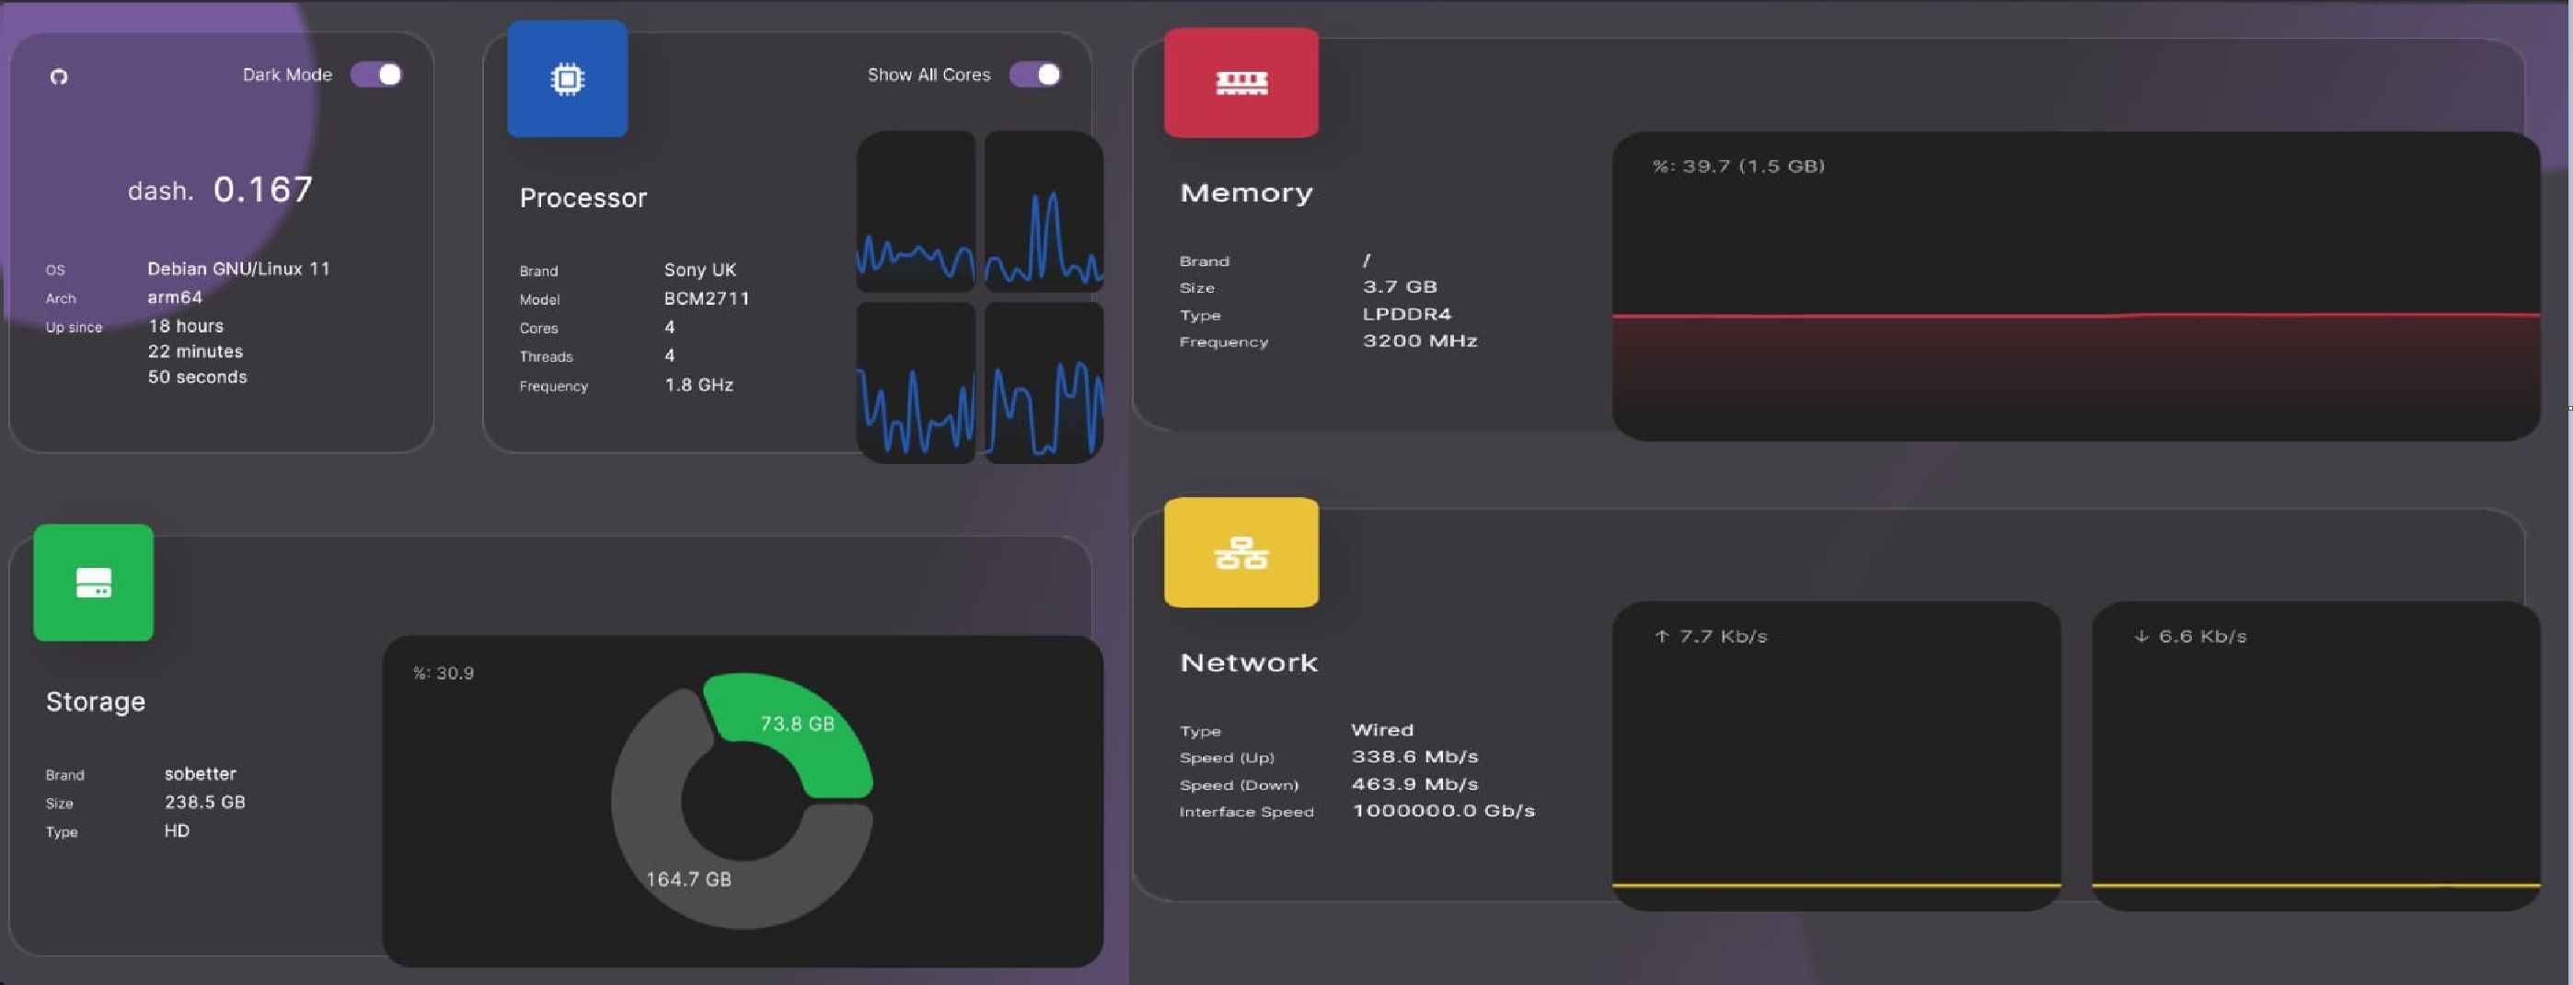Click the network download chart panel
The height and width of the screenshot is (985, 2573).
(2315, 756)
